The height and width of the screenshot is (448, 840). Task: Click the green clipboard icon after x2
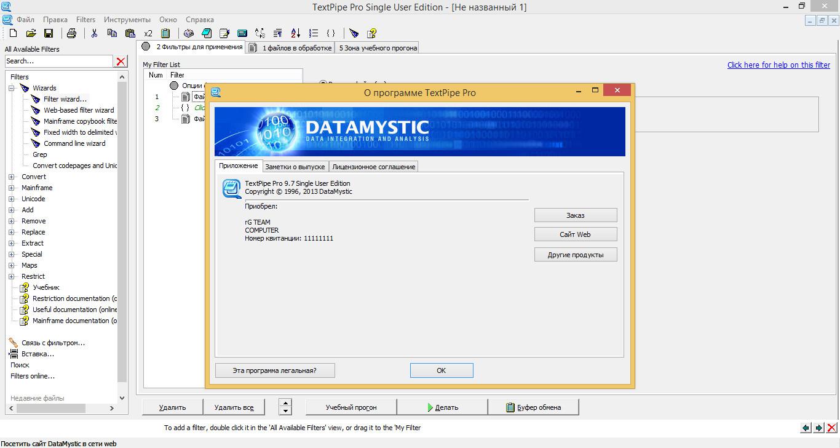click(x=165, y=33)
